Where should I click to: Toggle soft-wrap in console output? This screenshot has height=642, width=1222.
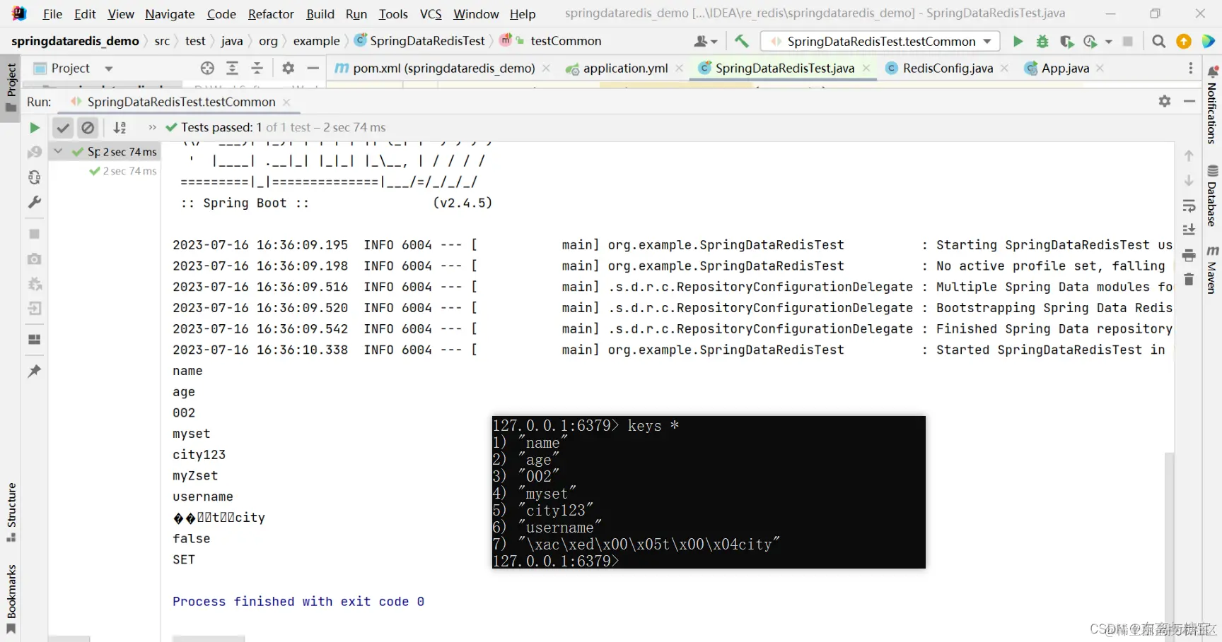pyautogui.click(x=1189, y=206)
